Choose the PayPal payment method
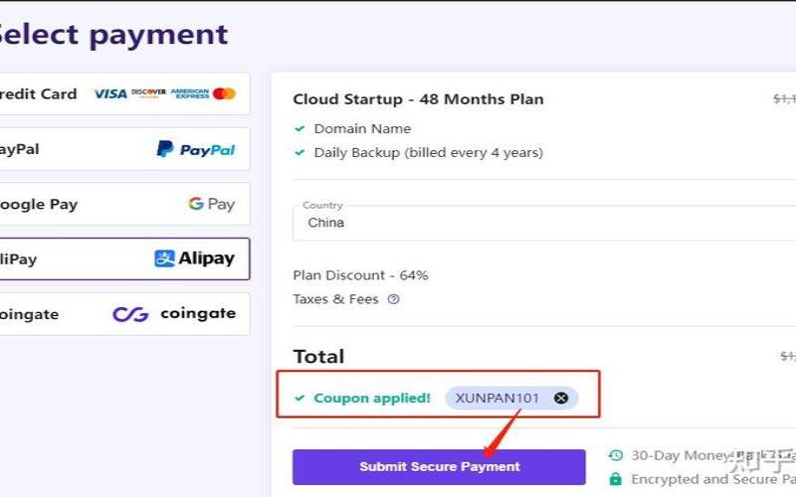The image size is (796, 497). pos(124,149)
